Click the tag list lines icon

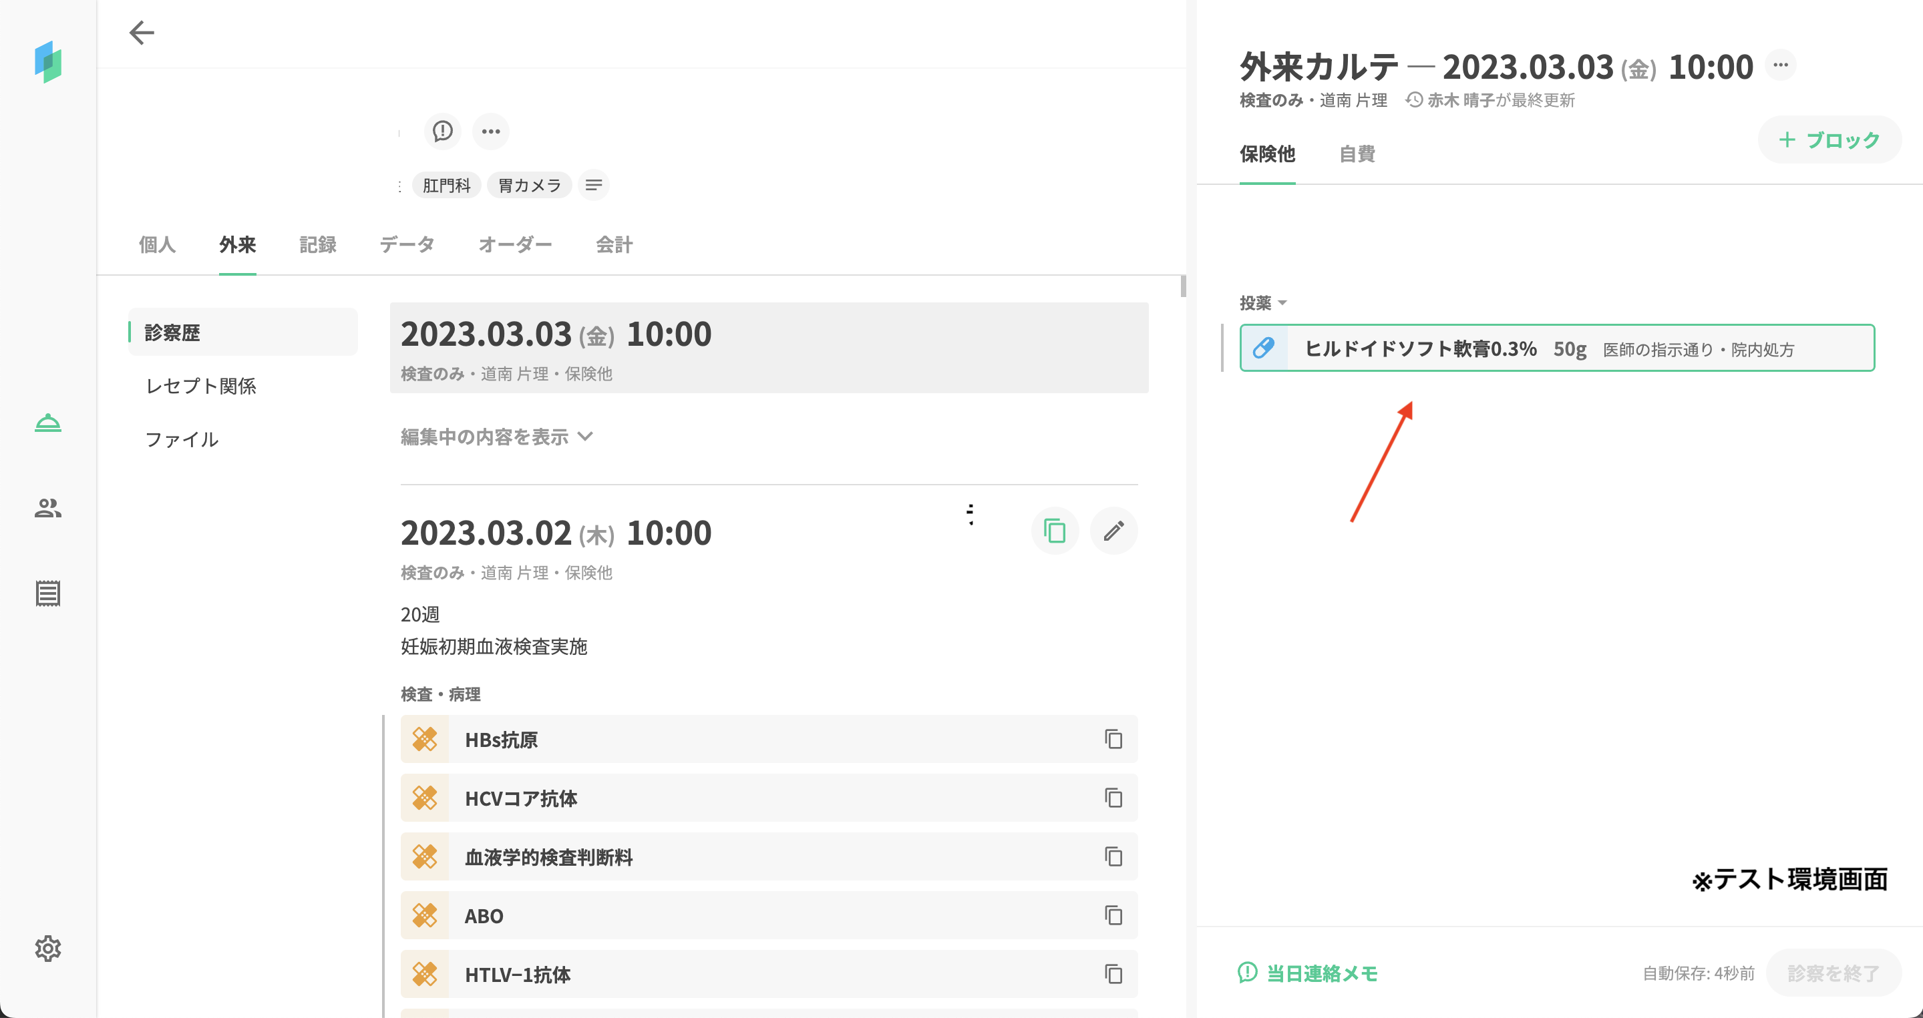(594, 185)
